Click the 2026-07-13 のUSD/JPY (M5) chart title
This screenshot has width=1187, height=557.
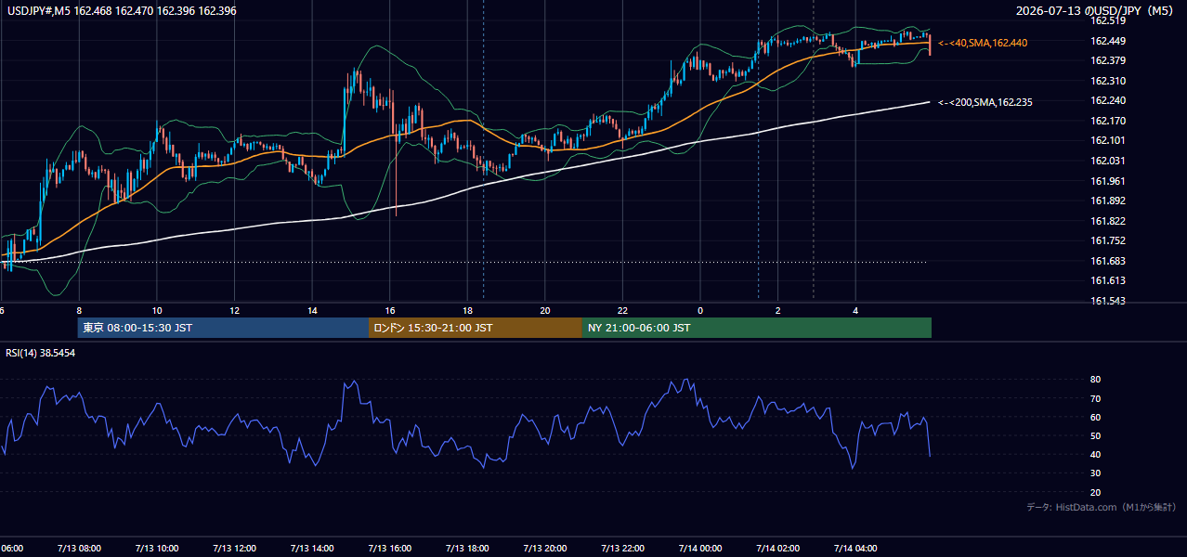1096,11
